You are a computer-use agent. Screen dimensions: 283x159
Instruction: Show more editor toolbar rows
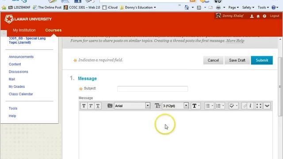267,106
